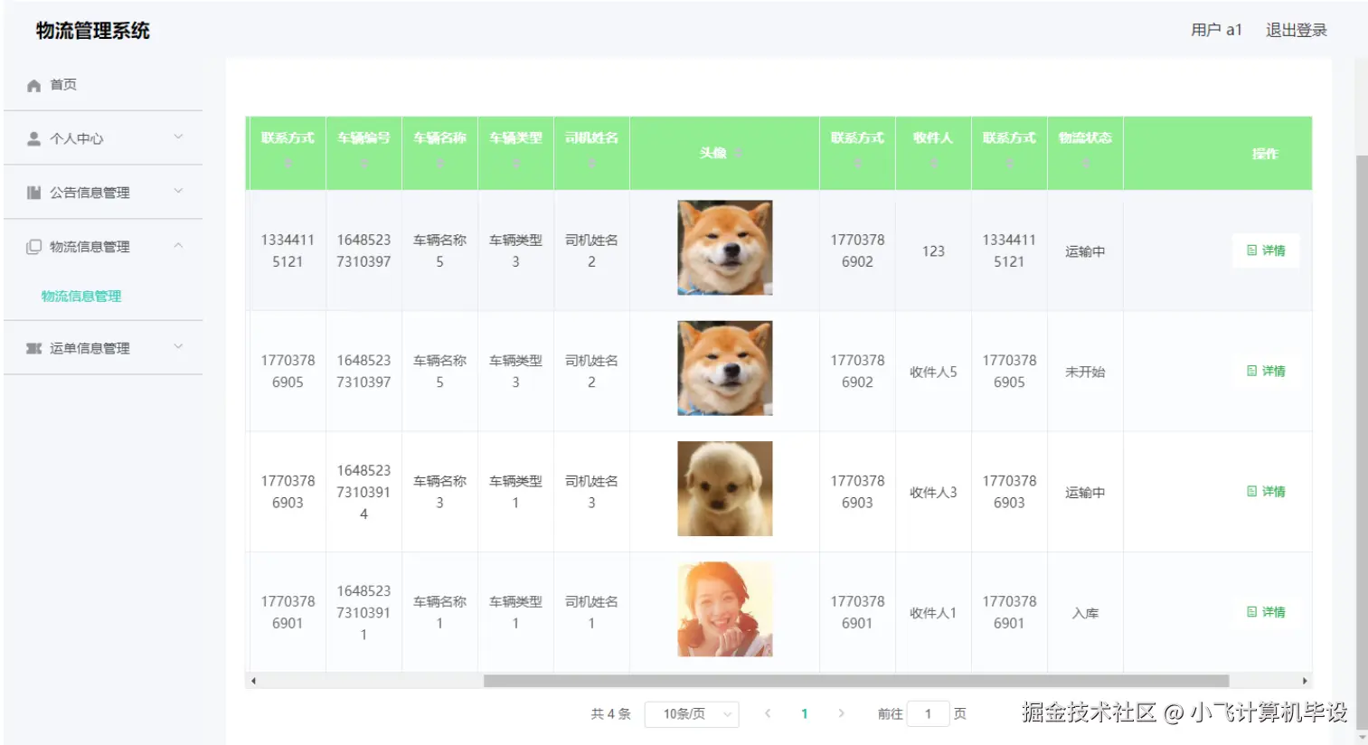1368x745 pixels.
Task: Click the person icon beside 个人中心
Action: click(34, 138)
